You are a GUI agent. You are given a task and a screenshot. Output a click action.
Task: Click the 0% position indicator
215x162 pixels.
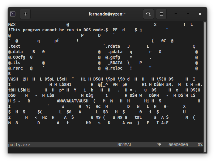point(200,145)
